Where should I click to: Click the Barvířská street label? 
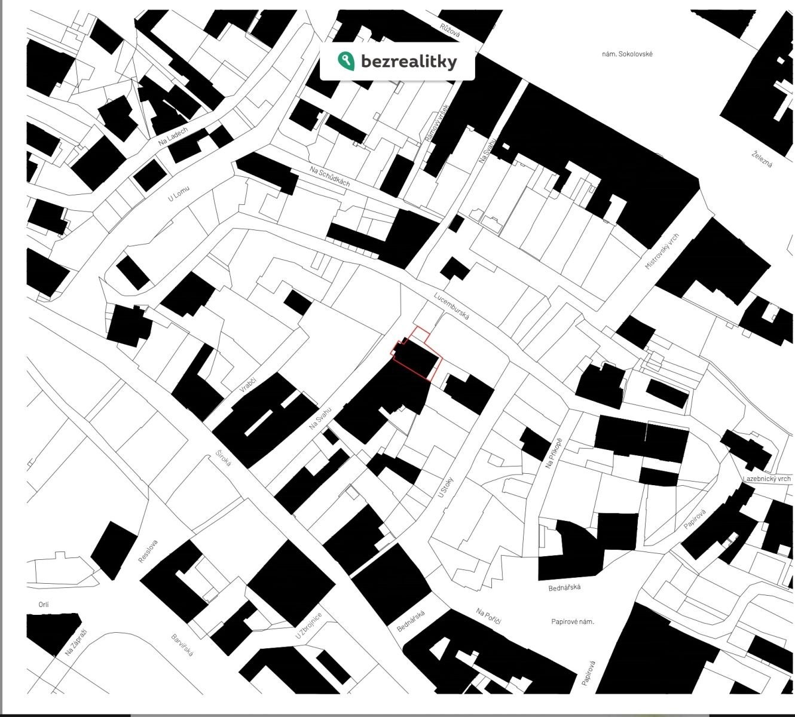tap(182, 645)
